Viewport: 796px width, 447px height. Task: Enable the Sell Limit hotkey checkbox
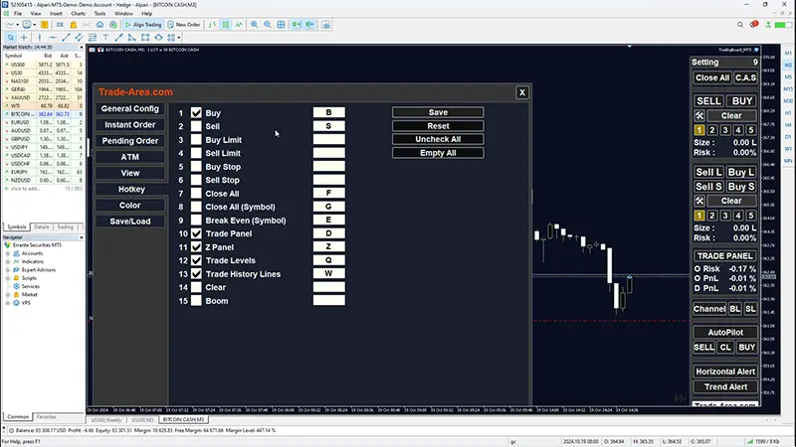click(x=196, y=154)
